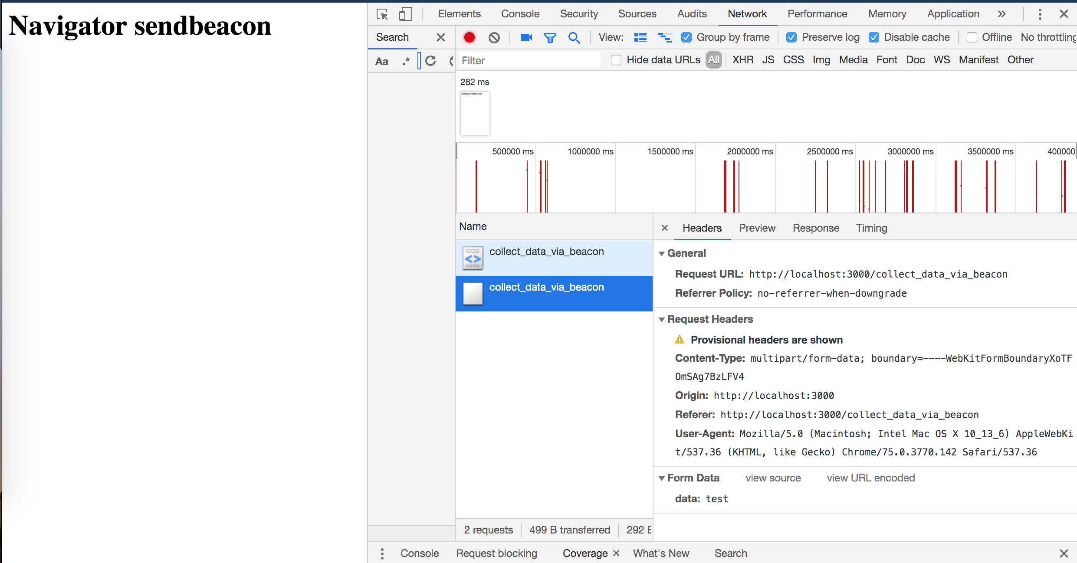
Task: Switch to the Console tab
Action: [x=520, y=14]
